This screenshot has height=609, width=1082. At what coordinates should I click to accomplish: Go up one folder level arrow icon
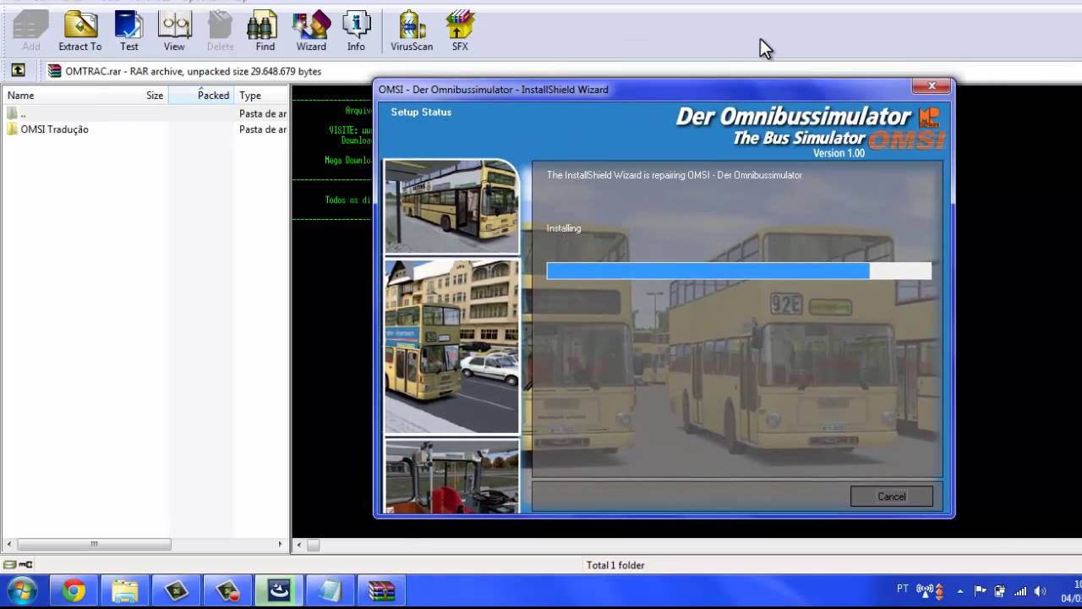point(18,70)
